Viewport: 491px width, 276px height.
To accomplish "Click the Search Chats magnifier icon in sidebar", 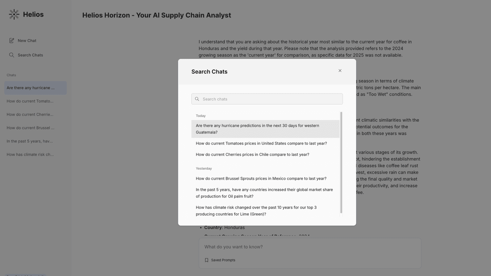I will tap(12, 55).
